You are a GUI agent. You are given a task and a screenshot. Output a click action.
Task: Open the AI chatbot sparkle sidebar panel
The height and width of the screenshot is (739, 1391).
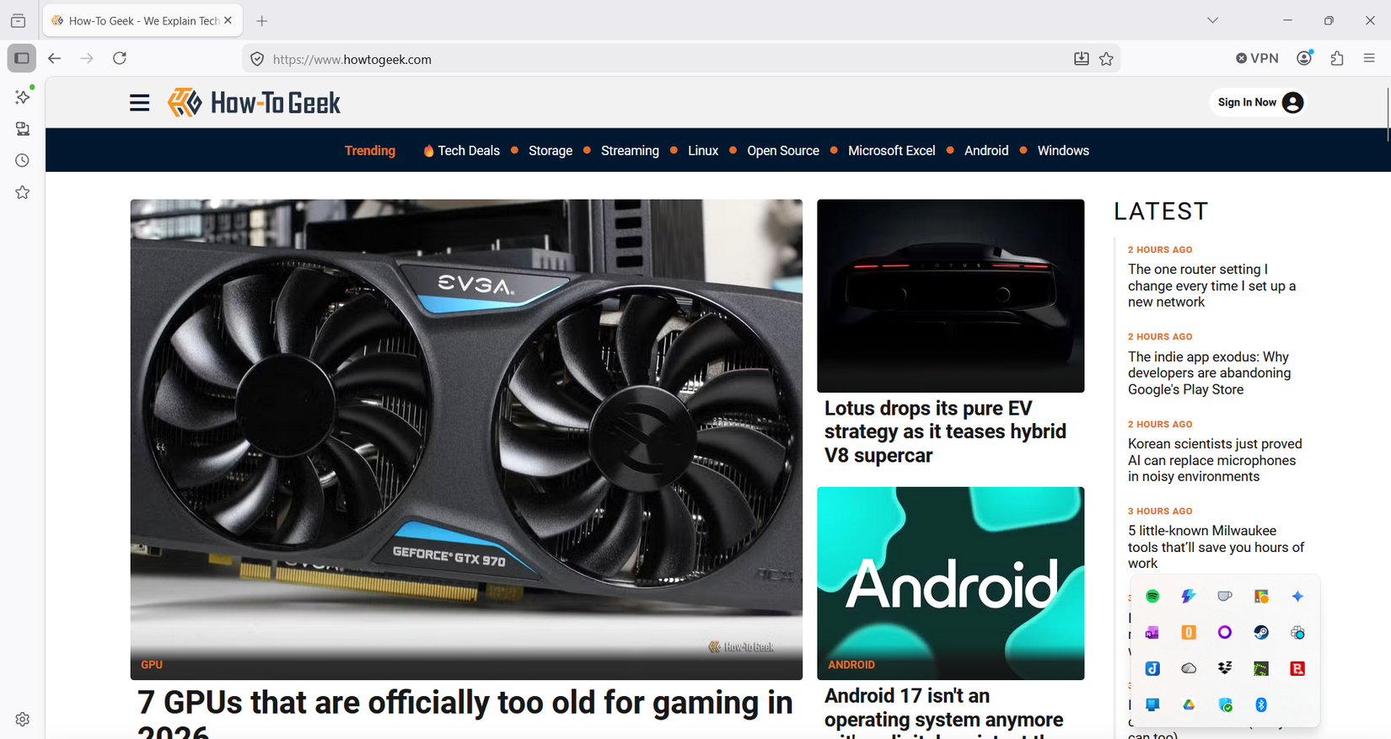point(23,97)
